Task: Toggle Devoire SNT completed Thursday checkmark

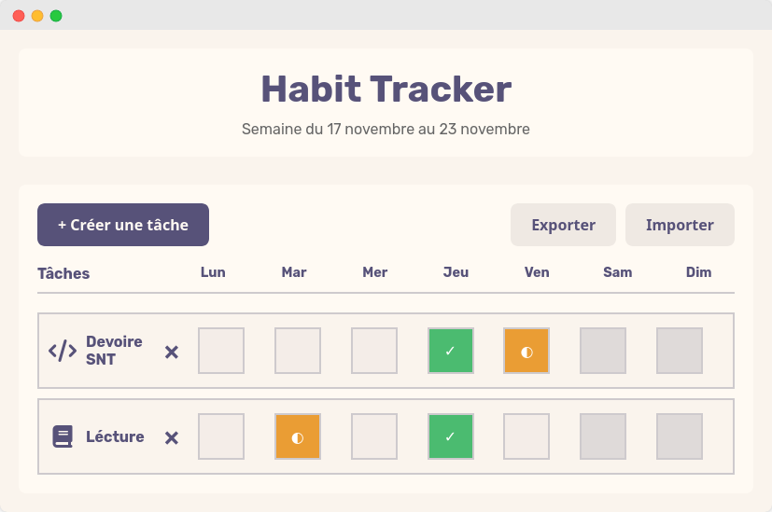Action: click(x=451, y=351)
